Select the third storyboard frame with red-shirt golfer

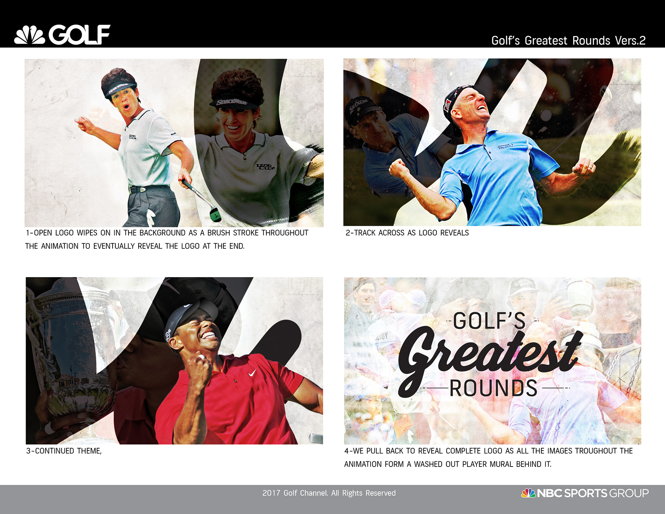(174, 361)
